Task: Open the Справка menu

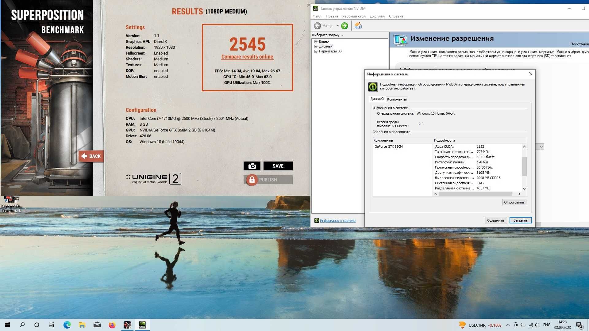Action: coord(396,16)
